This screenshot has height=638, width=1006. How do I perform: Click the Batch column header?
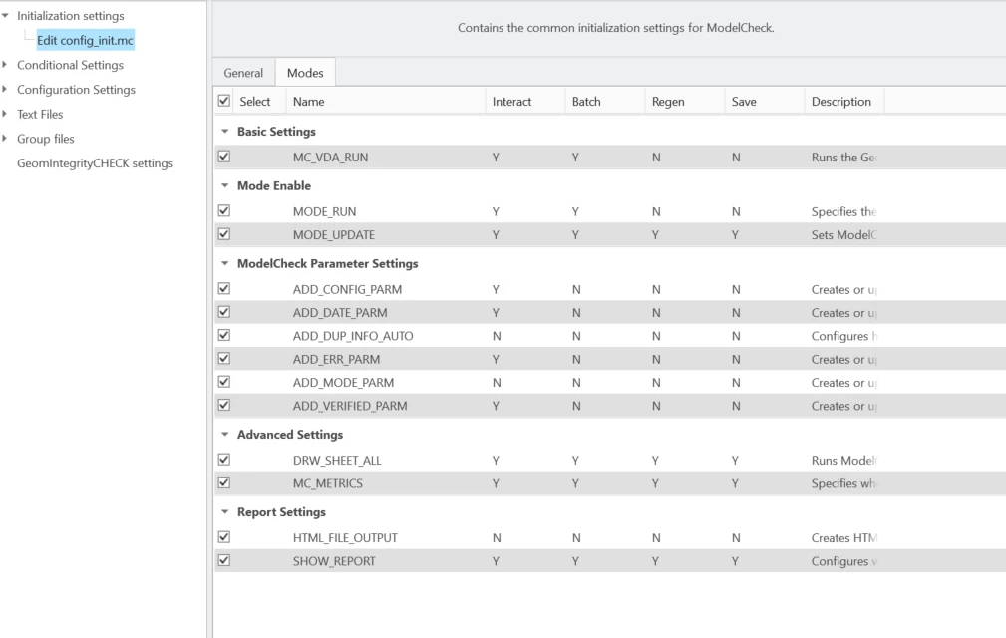[x=605, y=102]
